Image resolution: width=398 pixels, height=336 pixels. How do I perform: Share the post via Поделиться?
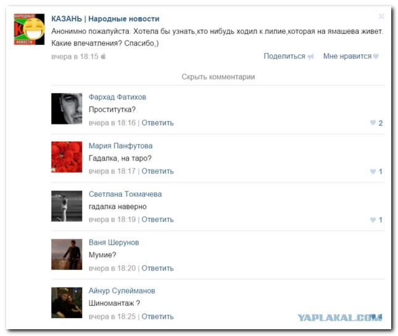[x=284, y=56]
